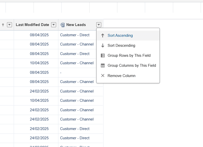Click the X icon beside Remove Column

[103, 75]
